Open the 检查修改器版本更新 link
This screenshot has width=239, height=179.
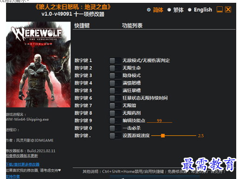tap(22, 156)
